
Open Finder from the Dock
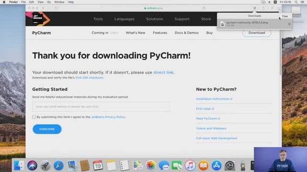coord(19,165)
